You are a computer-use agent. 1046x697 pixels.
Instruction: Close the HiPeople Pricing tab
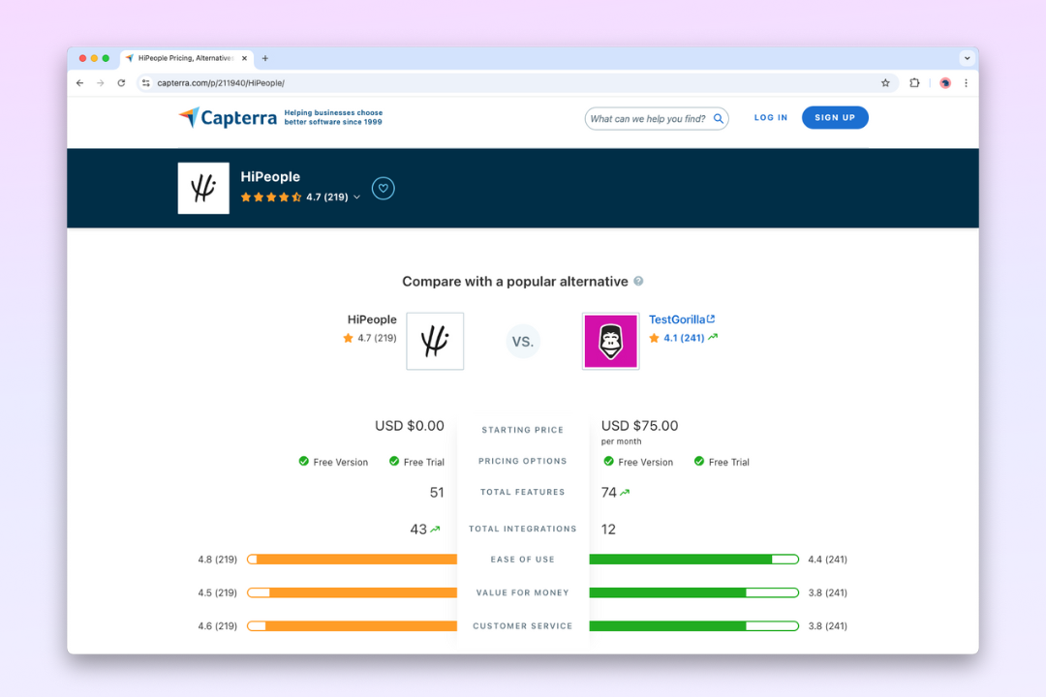coord(244,59)
